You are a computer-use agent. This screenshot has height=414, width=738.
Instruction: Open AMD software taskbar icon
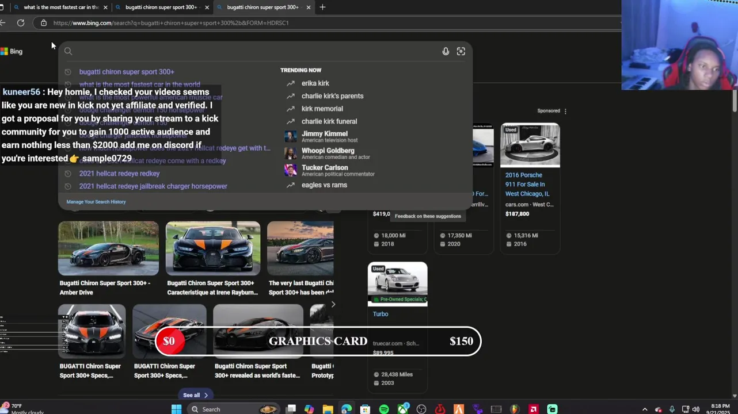coord(534,409)
